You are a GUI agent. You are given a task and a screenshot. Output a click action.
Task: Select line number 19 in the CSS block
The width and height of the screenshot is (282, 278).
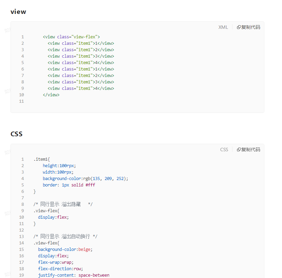21,275
